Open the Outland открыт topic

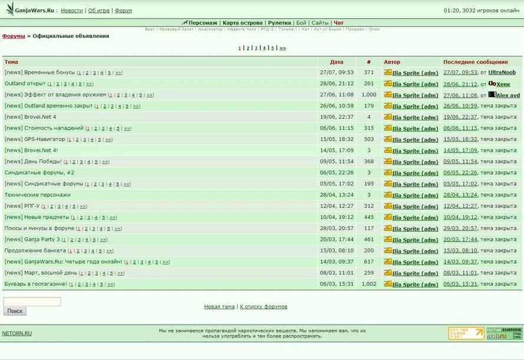point(25,84)
